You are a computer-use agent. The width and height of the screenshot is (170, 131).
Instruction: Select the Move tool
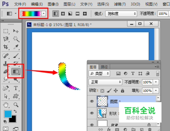[16, 31]
